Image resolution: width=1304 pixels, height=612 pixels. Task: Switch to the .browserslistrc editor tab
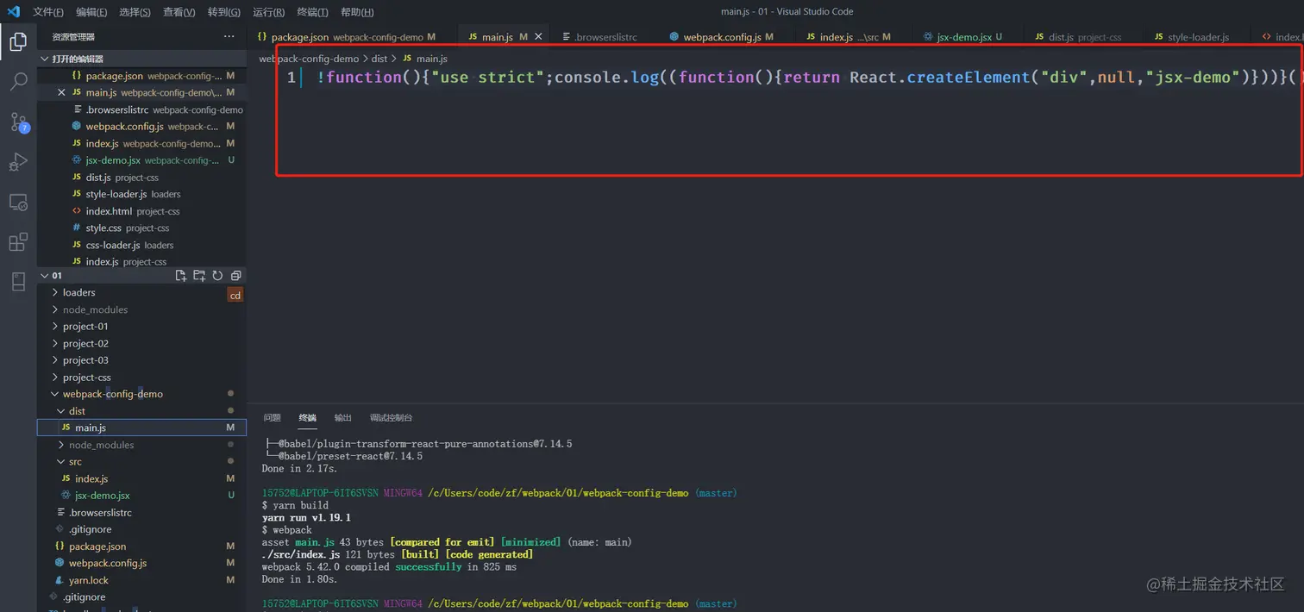(599, 37)
